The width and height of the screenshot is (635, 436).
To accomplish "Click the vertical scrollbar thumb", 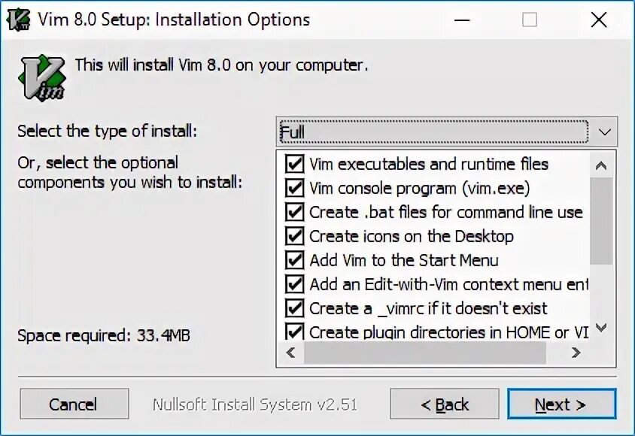I will 601,222.
